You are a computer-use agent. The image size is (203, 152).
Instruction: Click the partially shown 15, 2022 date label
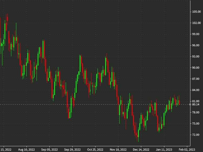click(x=6, y=150)
